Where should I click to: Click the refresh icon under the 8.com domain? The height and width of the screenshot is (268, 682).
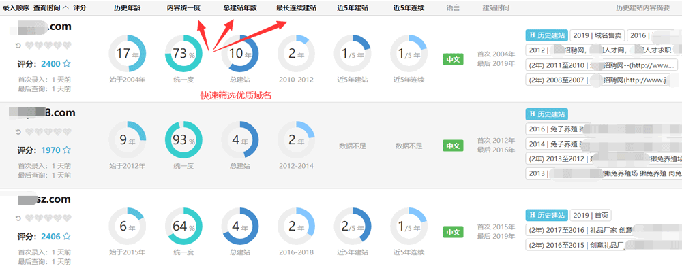pyautogui.click(x=18, y=131)
